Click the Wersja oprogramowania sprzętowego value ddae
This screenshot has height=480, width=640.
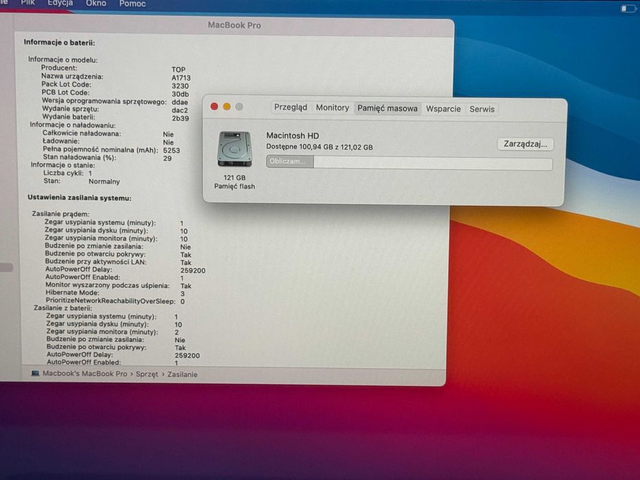[180, 102]
